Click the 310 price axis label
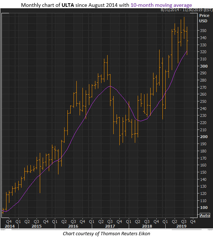 [203, 59]
